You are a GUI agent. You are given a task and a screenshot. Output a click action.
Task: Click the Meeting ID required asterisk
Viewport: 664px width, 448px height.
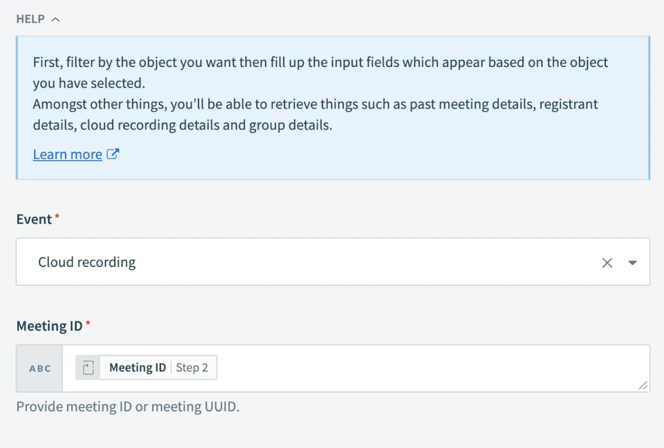point(88,324)
